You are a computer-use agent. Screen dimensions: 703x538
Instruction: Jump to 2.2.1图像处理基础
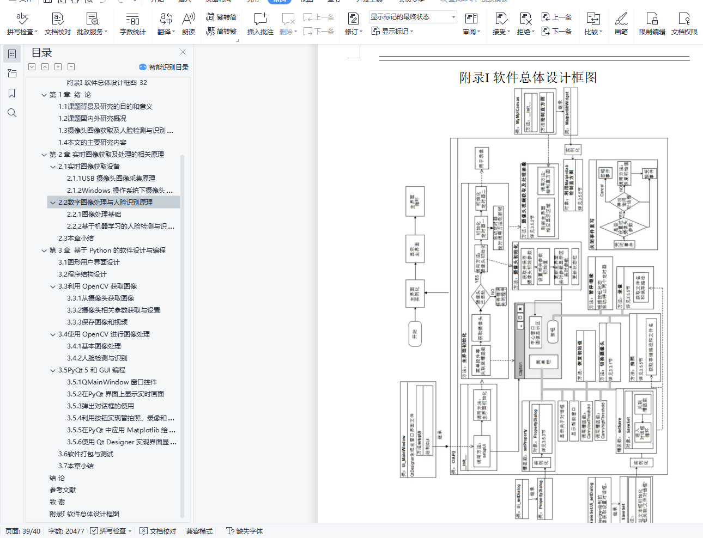pyautogui.click(x=94, y=215)
